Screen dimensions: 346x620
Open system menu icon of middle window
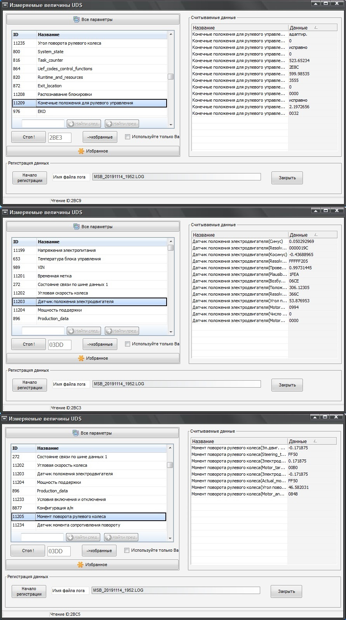[x=5, y=212]
